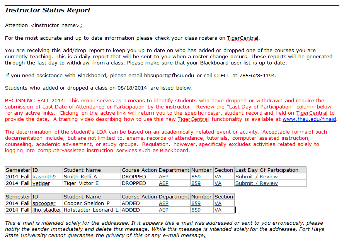Click the vetiger student ID cell
The height and width of the screenshot is (244, 344).
[41, 183]
